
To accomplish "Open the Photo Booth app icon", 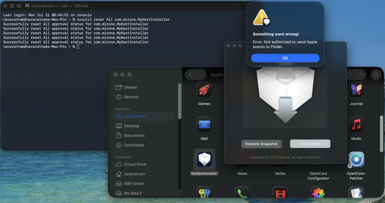I will (280, 193).
